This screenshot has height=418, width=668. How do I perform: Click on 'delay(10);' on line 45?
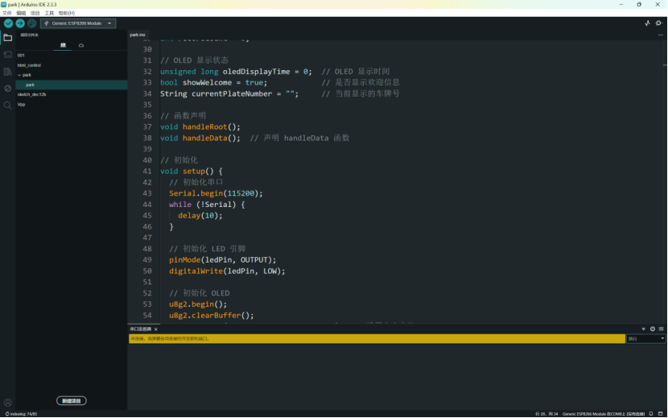200,215
